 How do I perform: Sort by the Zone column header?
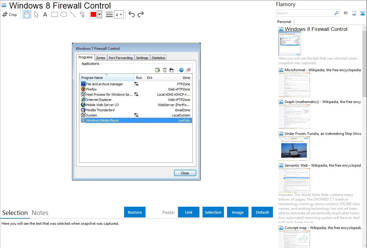pos(173,78)
